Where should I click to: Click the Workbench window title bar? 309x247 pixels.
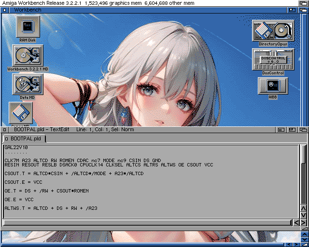(x=148, y=10)
